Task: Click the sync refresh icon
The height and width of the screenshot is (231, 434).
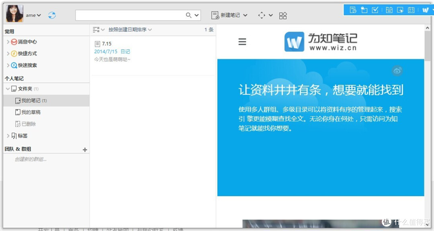Action: pos(52,15)
